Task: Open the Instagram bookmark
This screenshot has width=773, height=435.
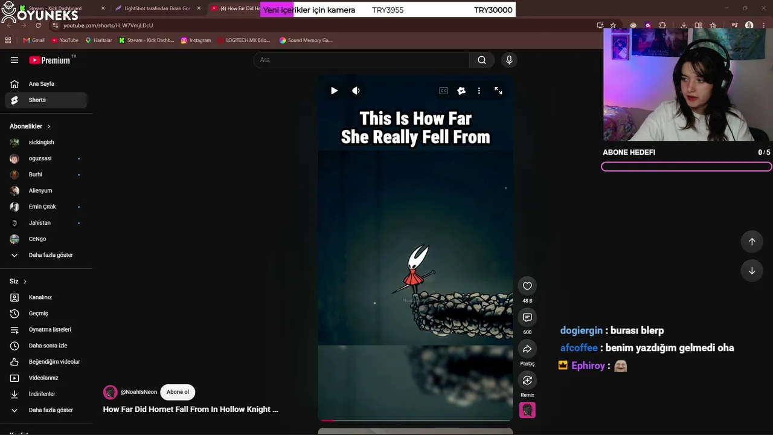Action: 196,40
